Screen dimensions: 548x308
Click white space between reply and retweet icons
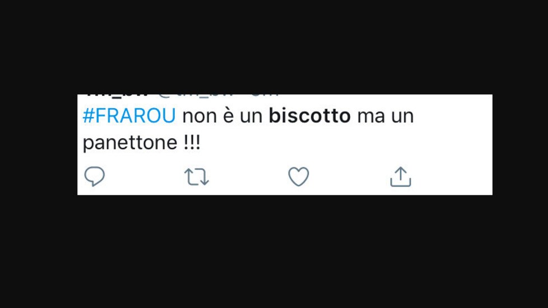pyautogui.click(x=145, y=177)
